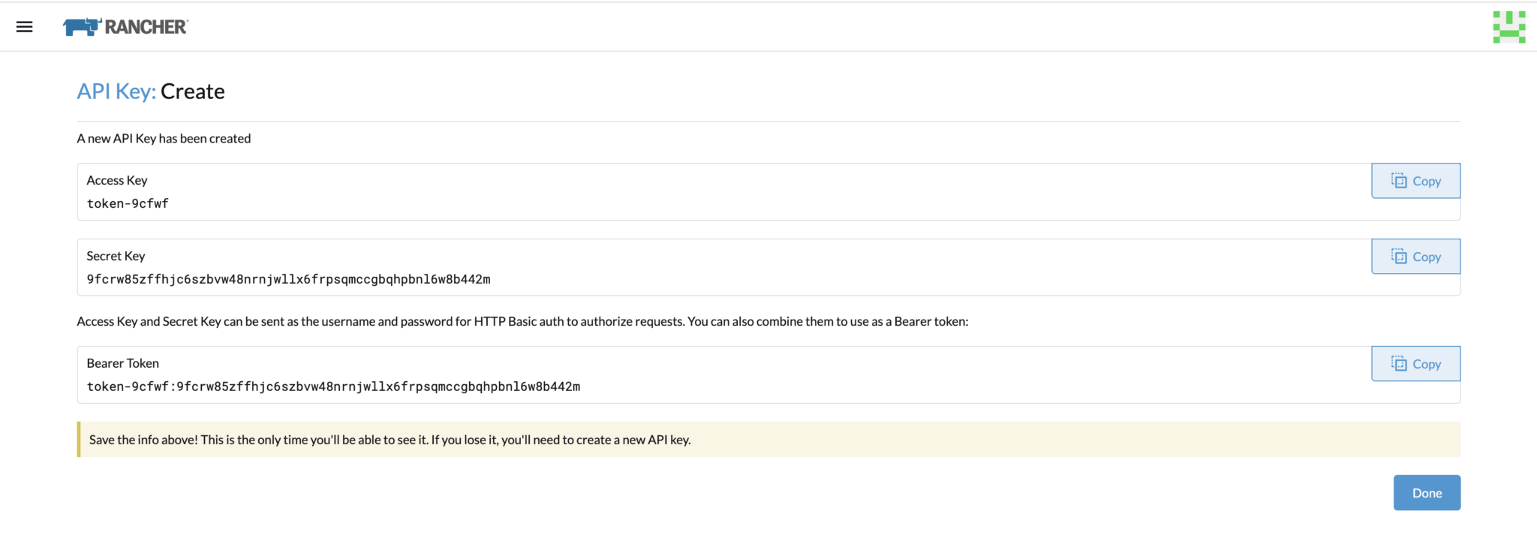Go back via API Key breadcrumb

click(x=116, y=92)
